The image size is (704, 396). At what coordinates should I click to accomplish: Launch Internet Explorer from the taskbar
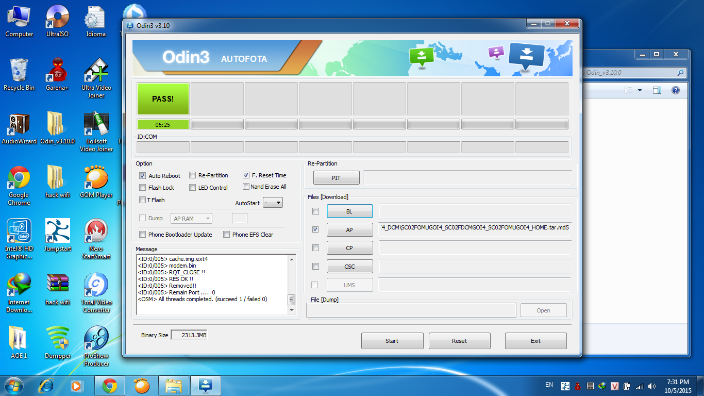[47, 385]
